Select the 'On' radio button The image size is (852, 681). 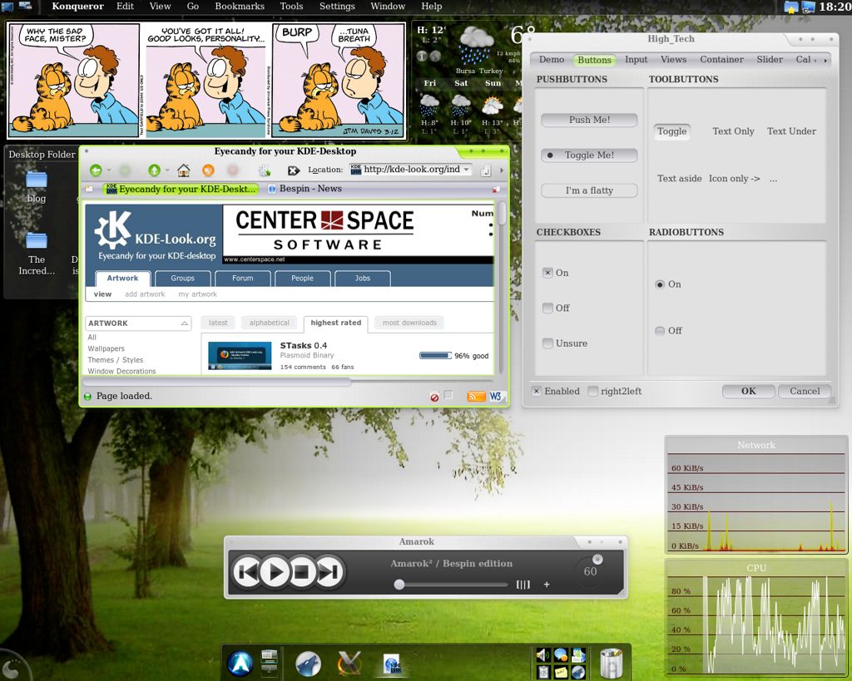660,284
